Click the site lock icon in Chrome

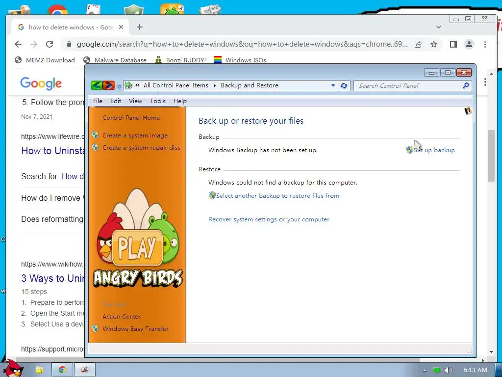tap(69, 44)
